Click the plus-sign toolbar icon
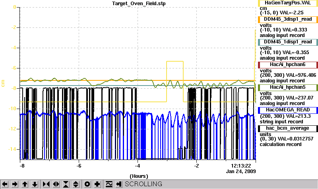The image size is (318, 189). pyautogui.click(x=97, y=184)
